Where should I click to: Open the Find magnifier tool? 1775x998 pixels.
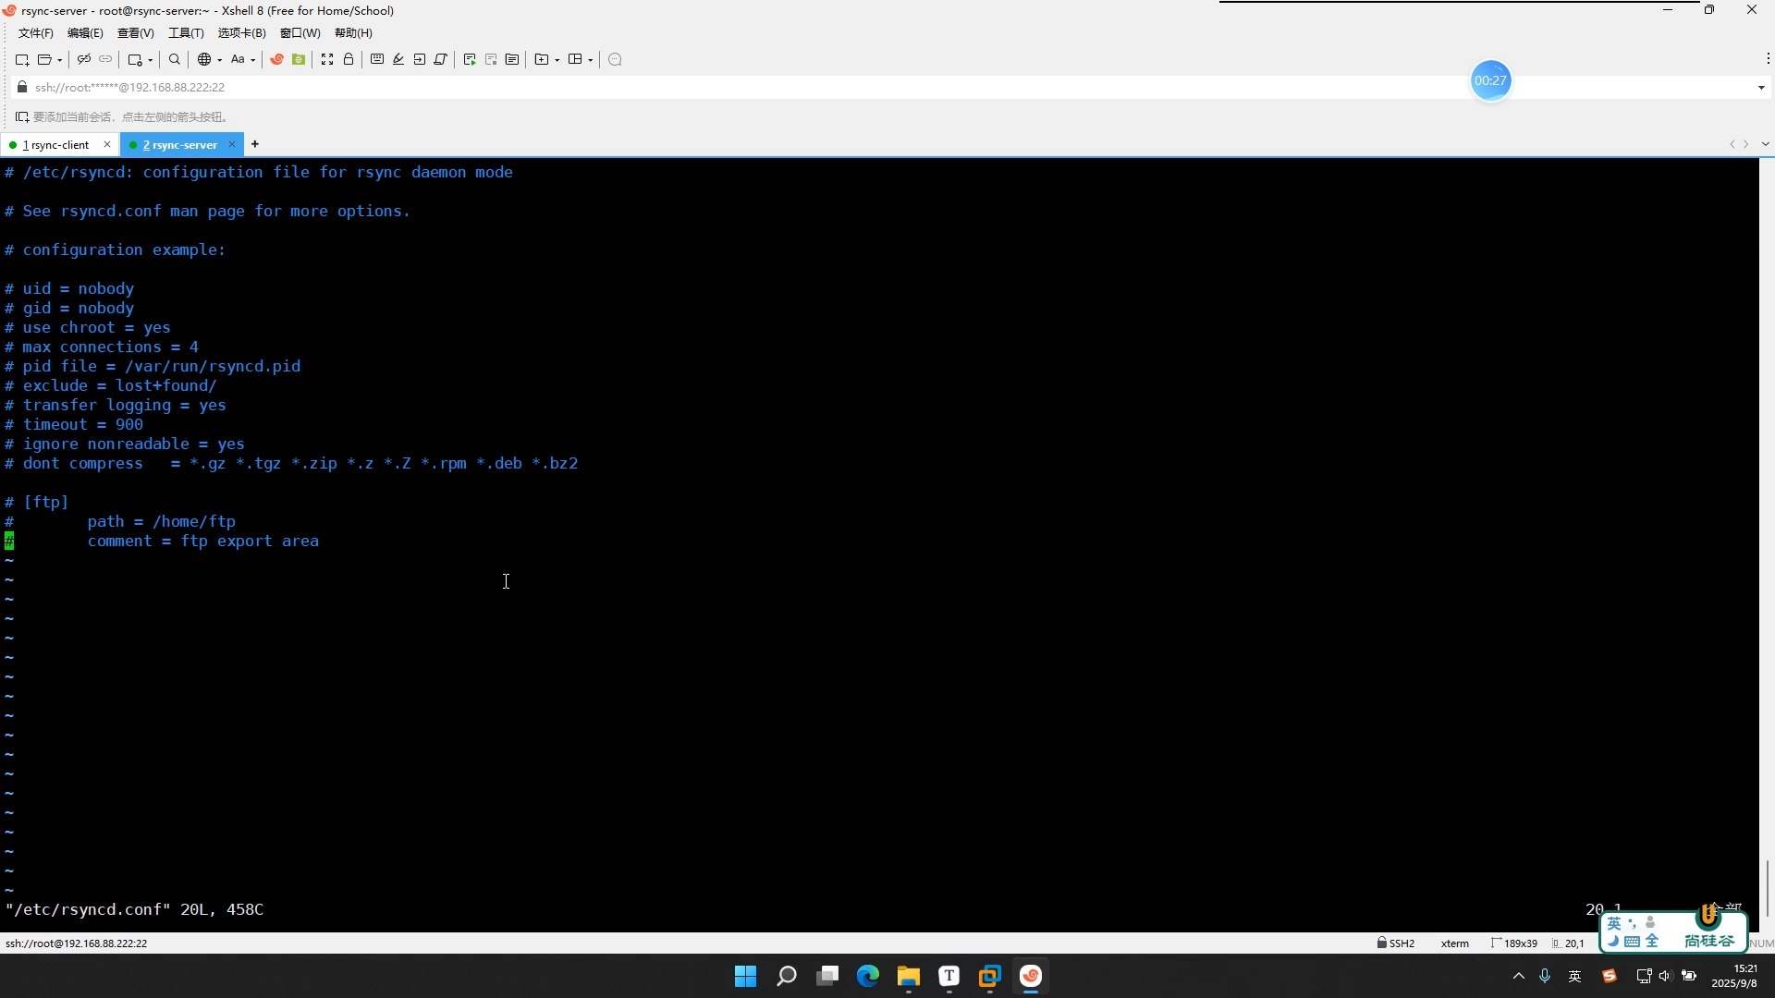point(175,60)
